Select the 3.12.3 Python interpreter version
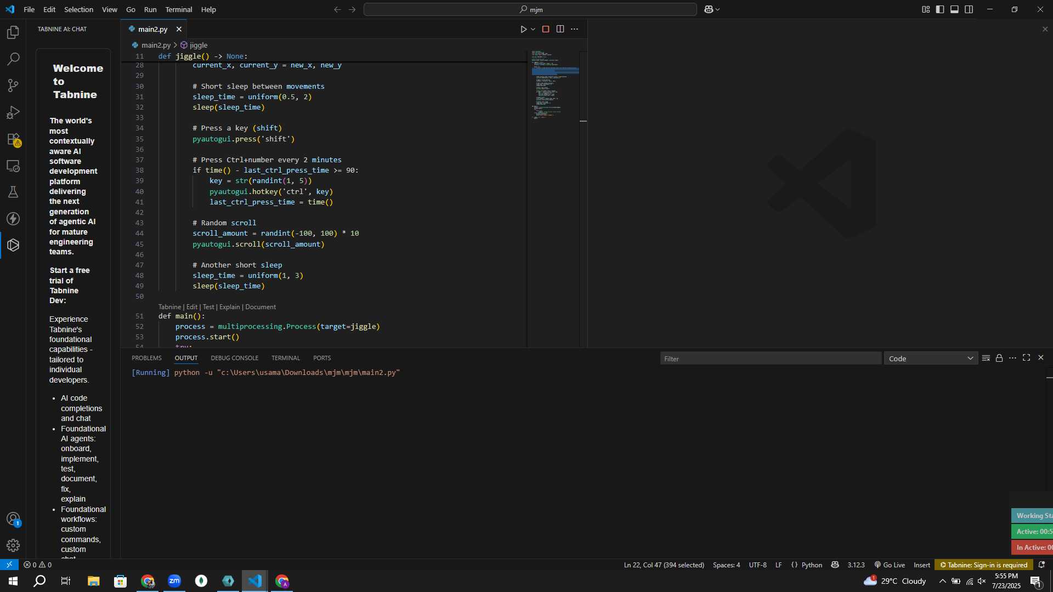The height and width of the screenshot is (592, 1053). click(x=856, y=565)
